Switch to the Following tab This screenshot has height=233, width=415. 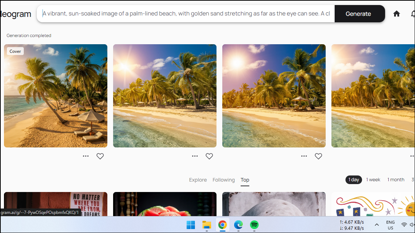coord(223,180)
